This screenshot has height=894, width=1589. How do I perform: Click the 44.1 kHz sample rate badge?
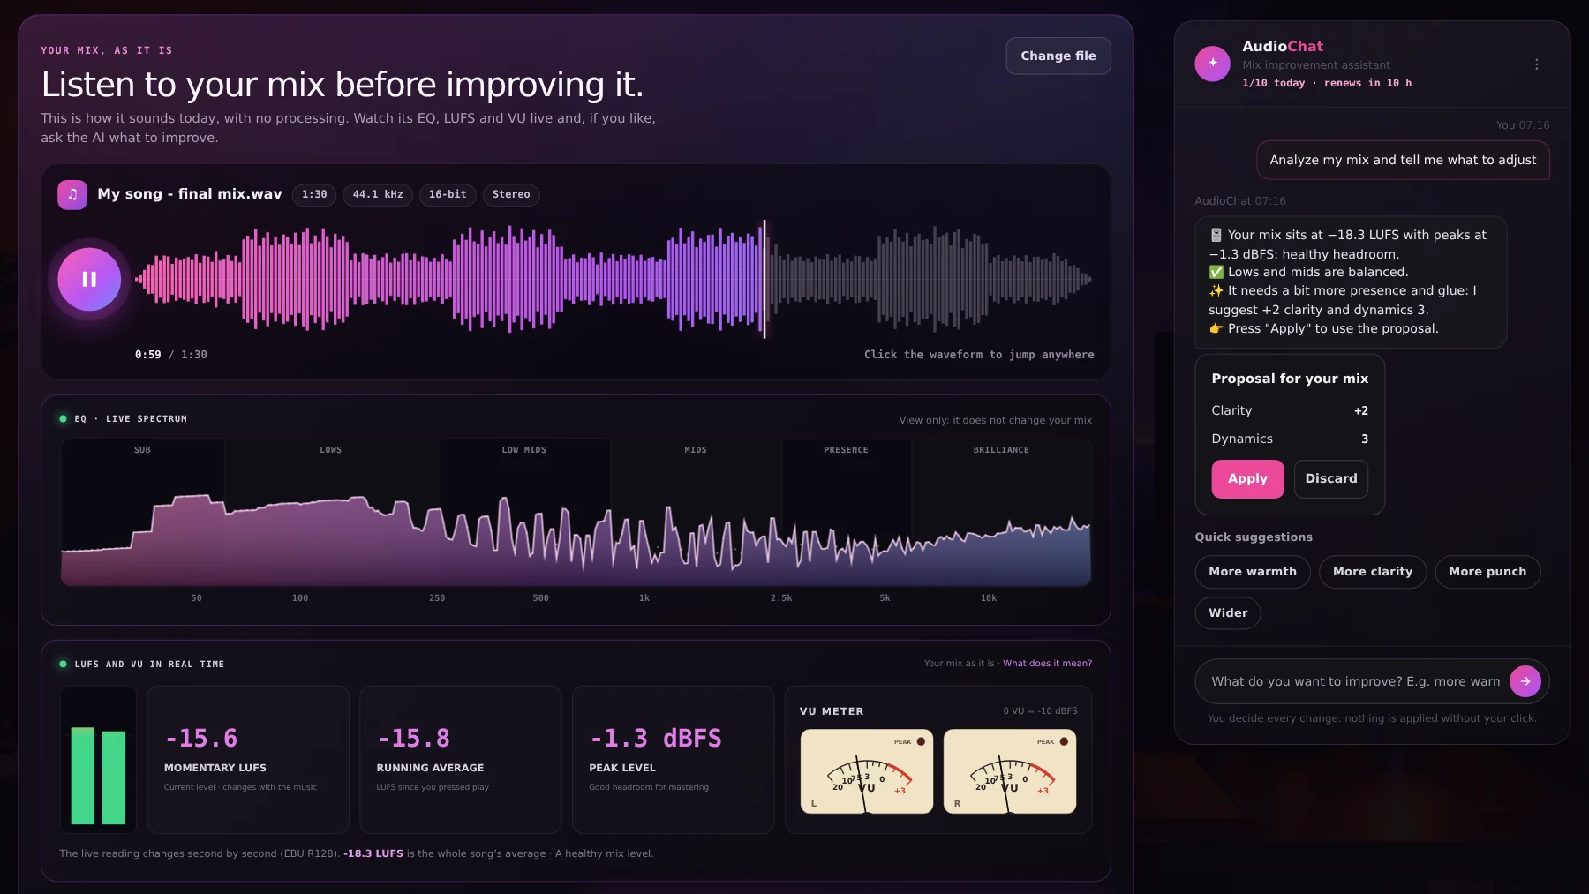coord(378,195)
